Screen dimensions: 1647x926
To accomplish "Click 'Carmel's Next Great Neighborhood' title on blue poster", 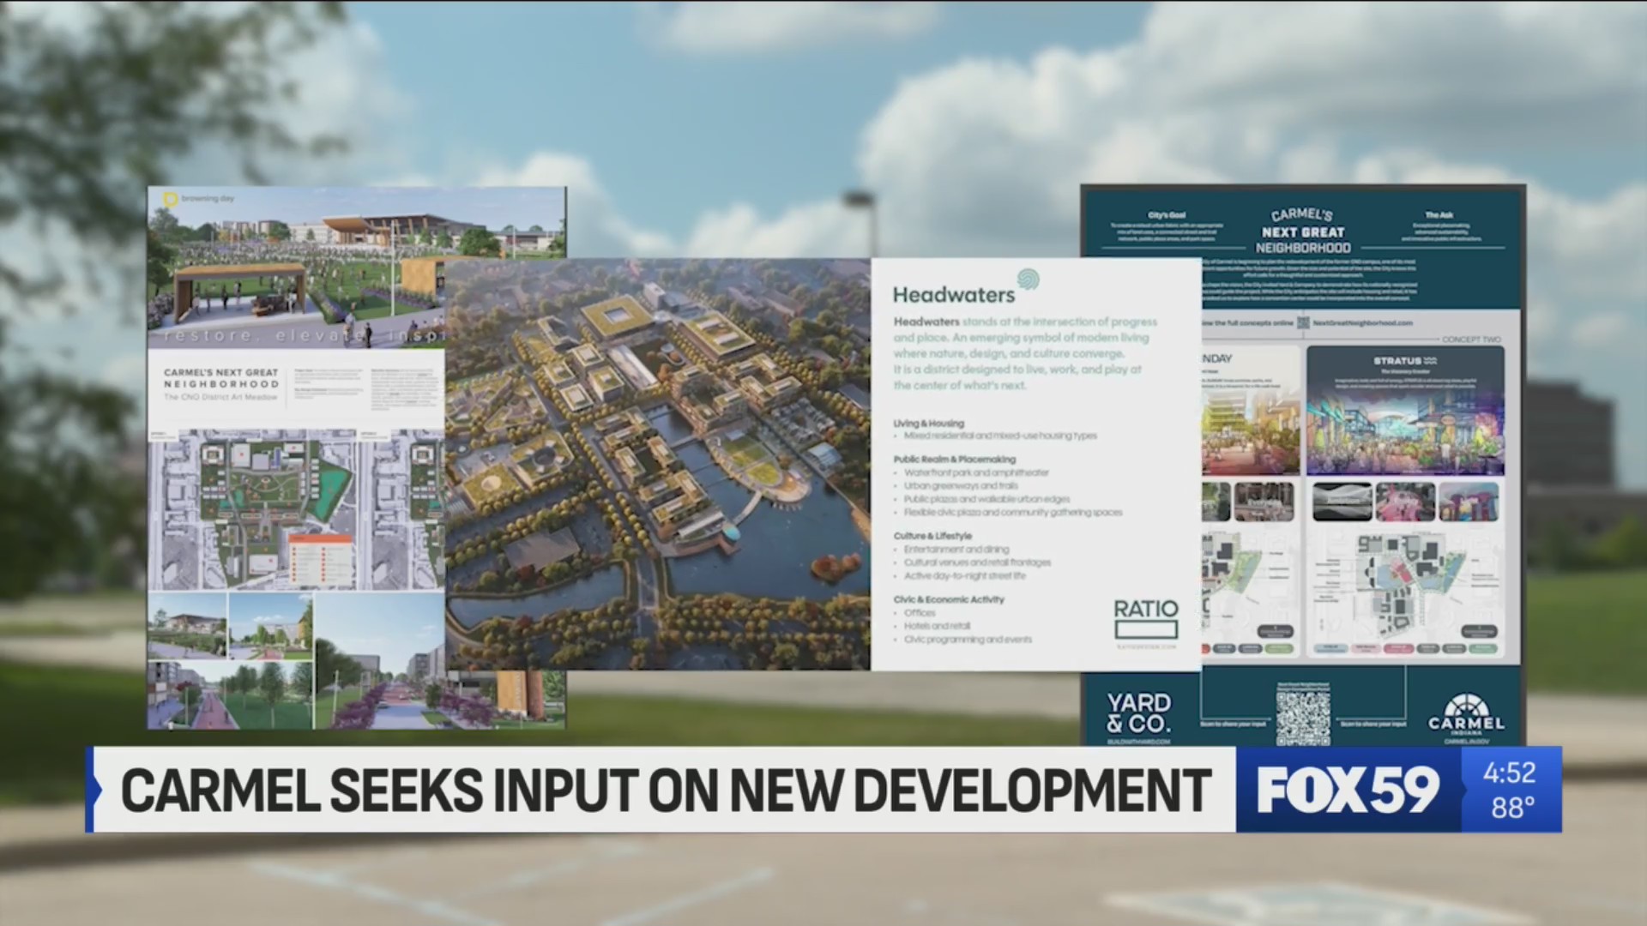I will 1303,231.
